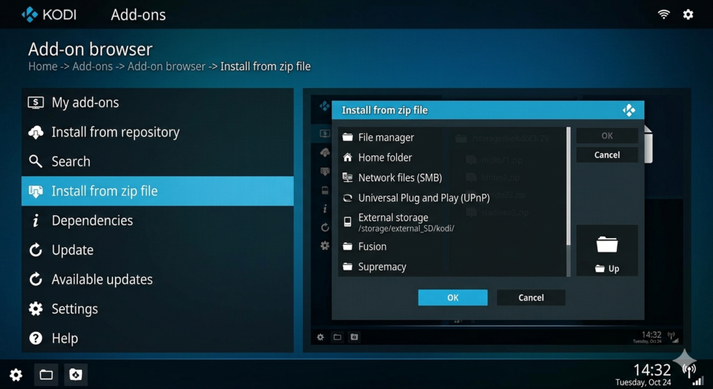The width and height of the screenshot is (713, 389).
Task: Click Cancel at the dialog bottom
Action: [531, 298]
